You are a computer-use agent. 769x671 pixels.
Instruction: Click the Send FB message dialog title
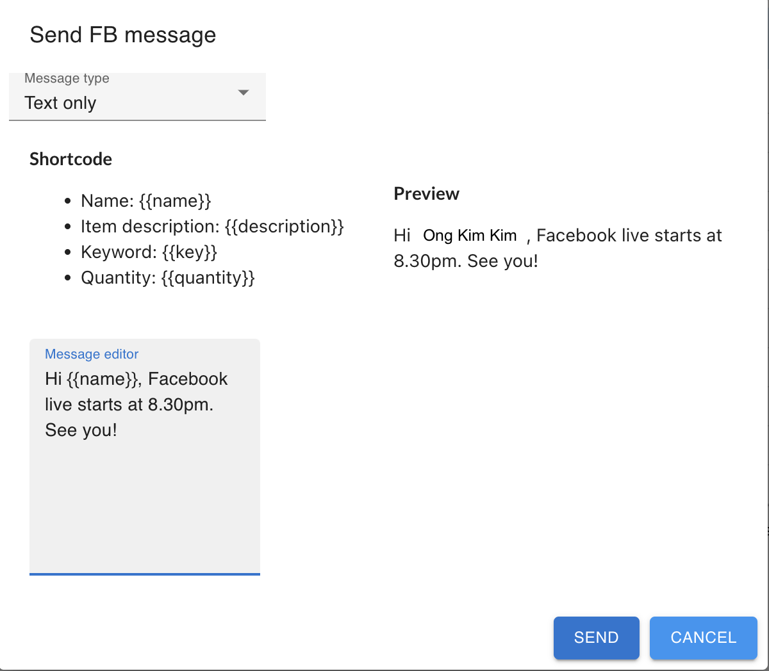122,35
